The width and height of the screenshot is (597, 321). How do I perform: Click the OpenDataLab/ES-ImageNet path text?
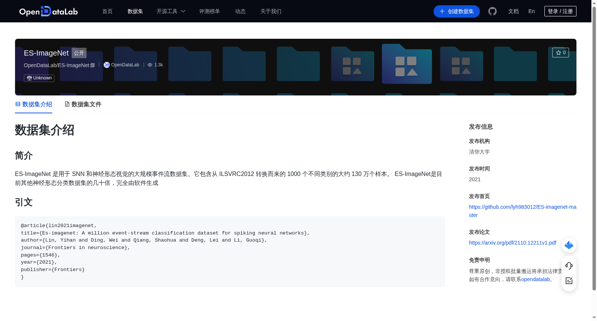pyautogui.click(x=56, y=65)
